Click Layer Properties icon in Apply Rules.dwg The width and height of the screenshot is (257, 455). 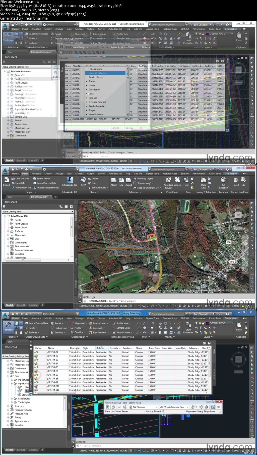click(188, 324)
